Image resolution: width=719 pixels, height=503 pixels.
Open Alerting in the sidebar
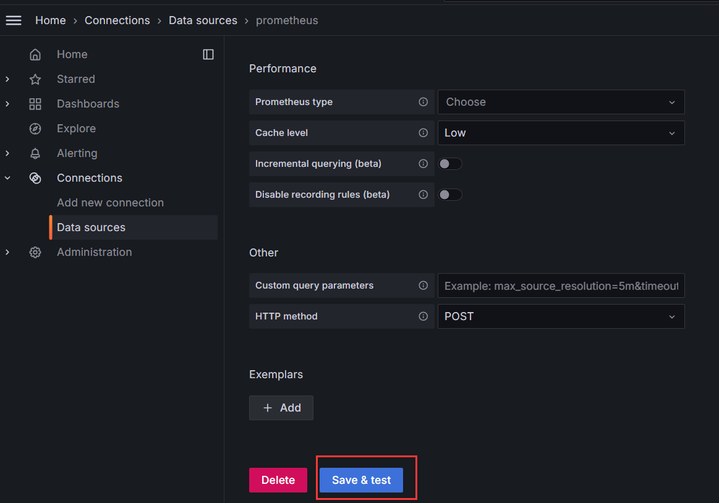[x=77, y=153]
